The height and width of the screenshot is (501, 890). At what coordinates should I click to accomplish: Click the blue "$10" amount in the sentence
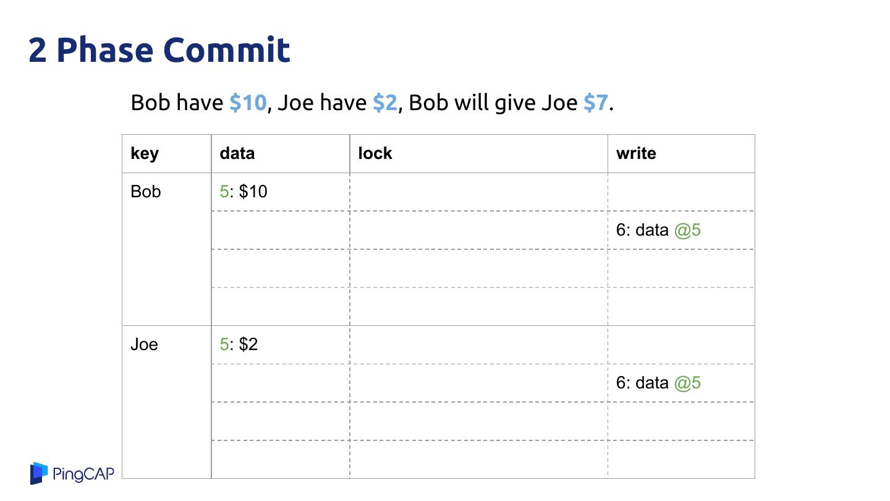click(248, 103)
